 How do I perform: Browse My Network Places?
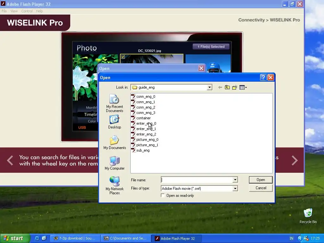click(115, 185)
